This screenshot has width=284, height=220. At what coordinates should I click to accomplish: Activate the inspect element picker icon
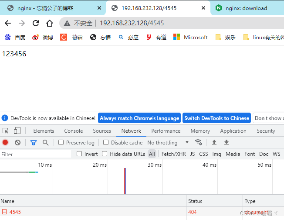(6, 131)
